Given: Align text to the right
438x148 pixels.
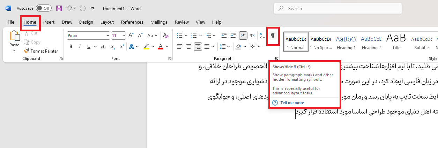Looking at the screenshot, I should point(198,47).
